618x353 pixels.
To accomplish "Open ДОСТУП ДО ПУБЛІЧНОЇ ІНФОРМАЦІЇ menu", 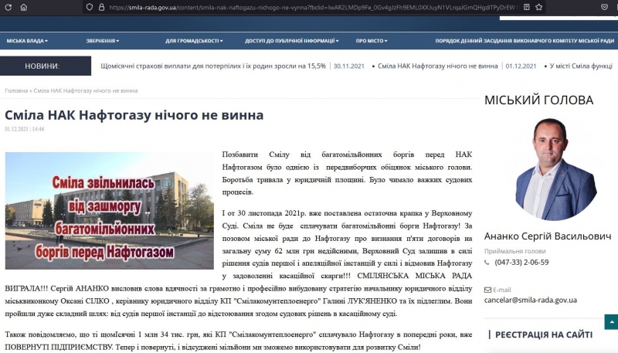I will (291, 40).
